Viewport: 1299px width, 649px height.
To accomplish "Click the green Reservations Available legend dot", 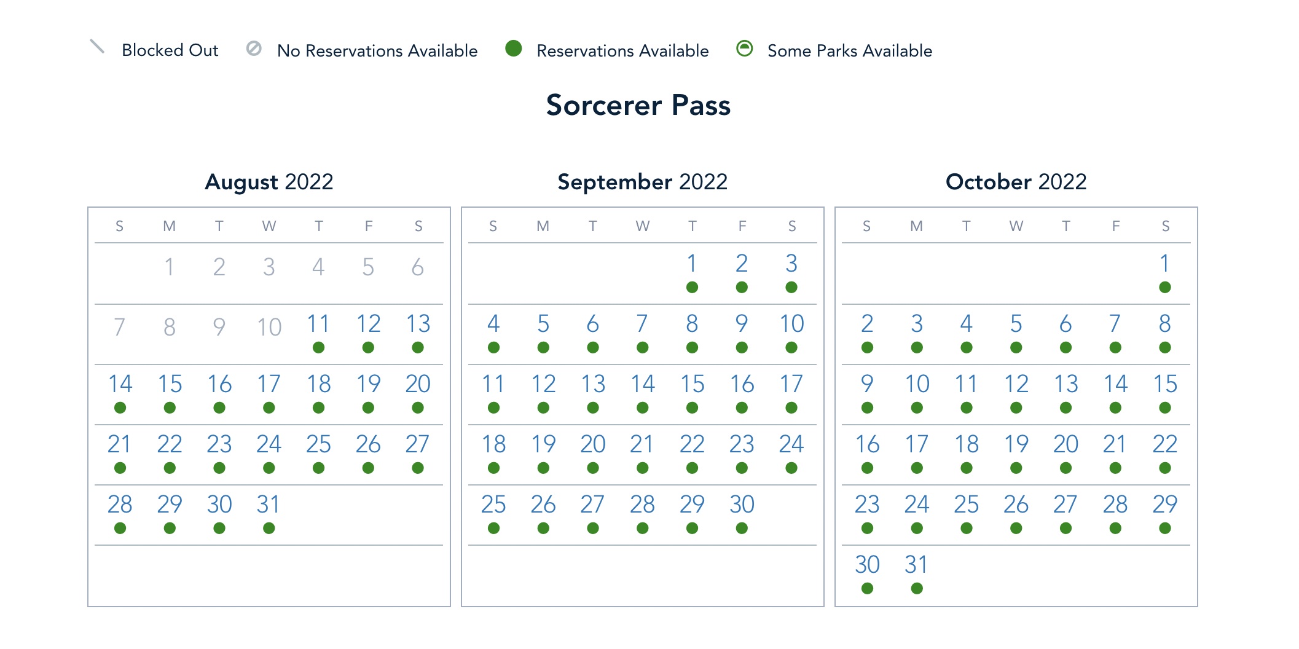I will point(514,49).
